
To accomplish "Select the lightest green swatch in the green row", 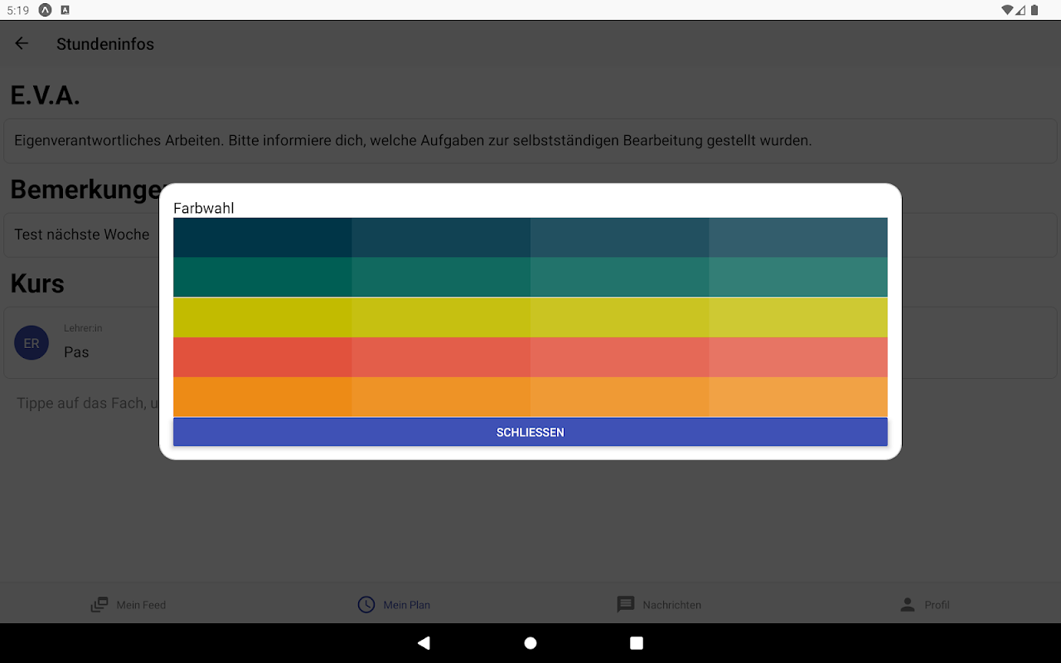I will click(x=798, y=277).
